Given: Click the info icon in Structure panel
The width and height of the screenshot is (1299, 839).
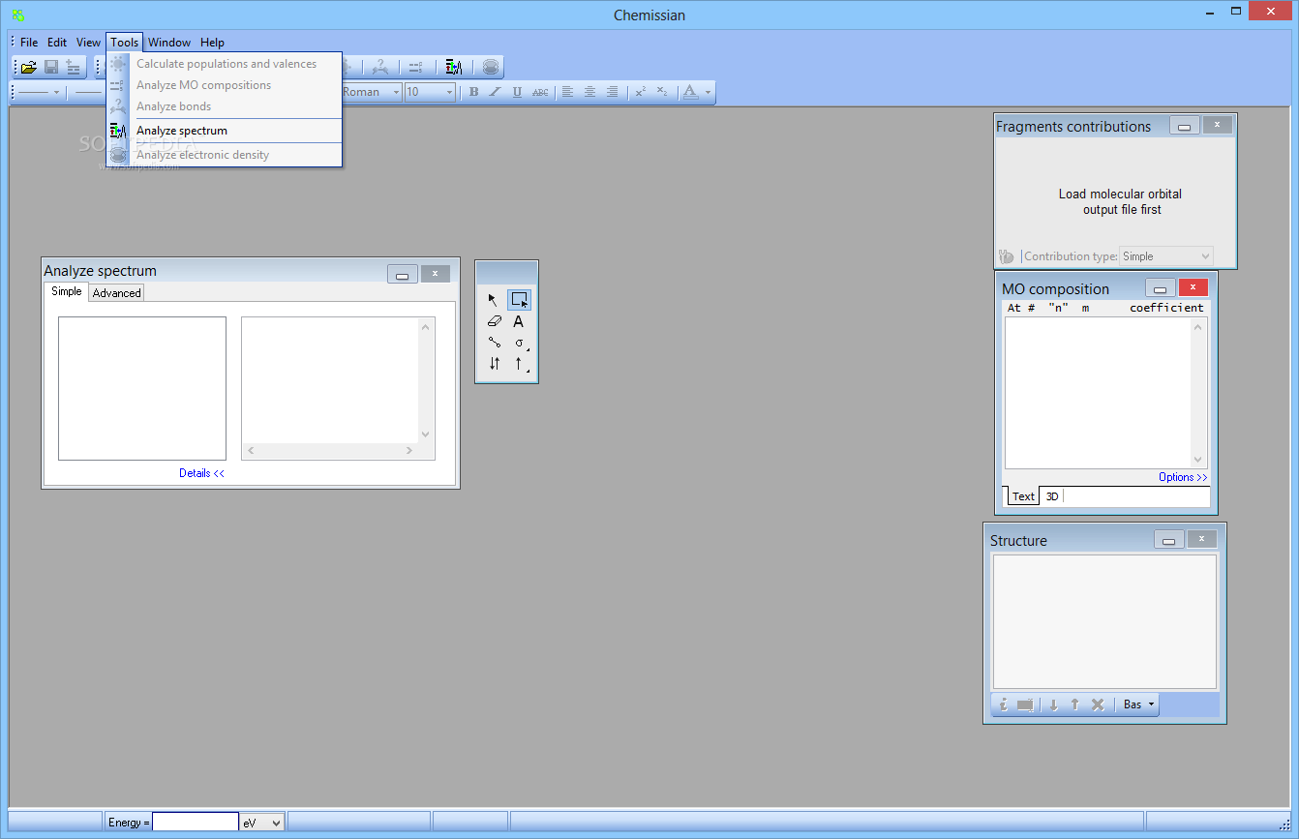Looking at the screenshot, I should [x=1004, y=704].
